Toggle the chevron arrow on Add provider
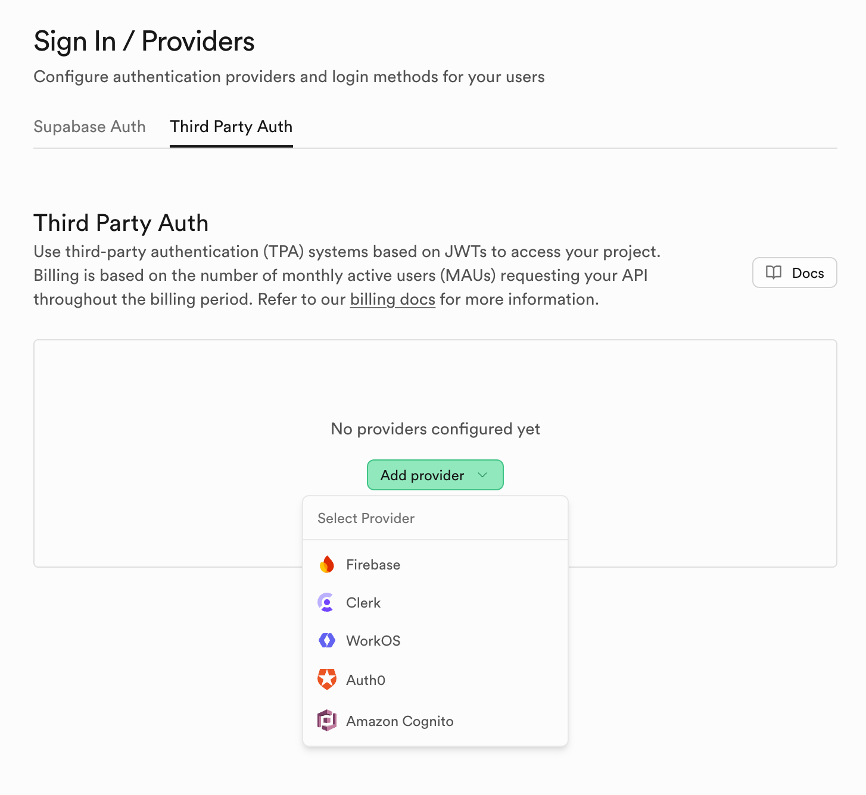The image size is (866, 795). pyautogui.click(x=483, y=475)
